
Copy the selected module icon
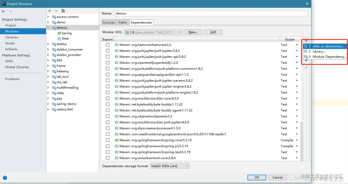tap(63, 11)
